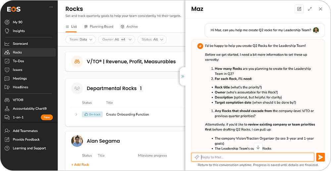Click the V/TO binoculars icon in sidebar
331x171 pixels.
tap(7, 100)
